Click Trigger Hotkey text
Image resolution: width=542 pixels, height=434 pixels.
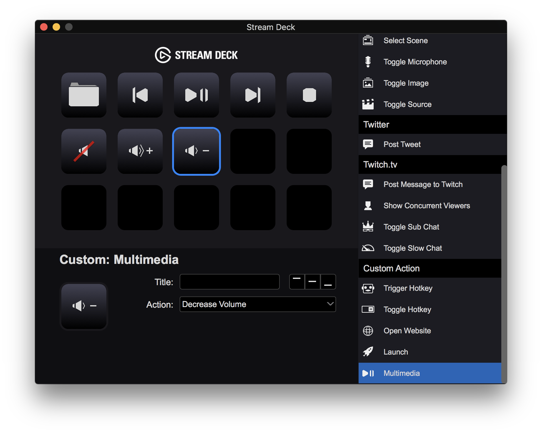coord(408,288)
